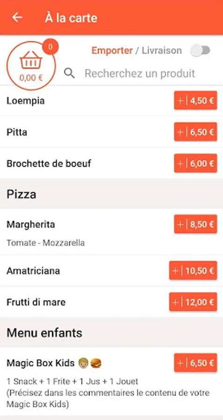Toggle the Emporter / Livraison switch
223x420 pixels.
click(200, 50)
